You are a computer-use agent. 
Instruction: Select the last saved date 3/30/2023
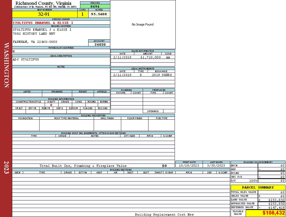point(216,165)
